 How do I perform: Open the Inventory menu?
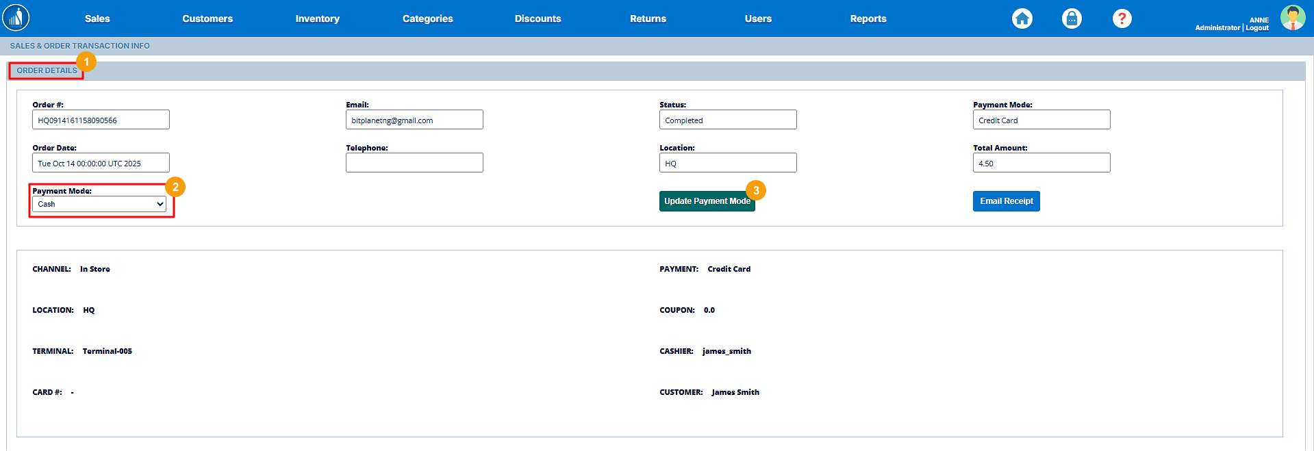coord(317,18)
